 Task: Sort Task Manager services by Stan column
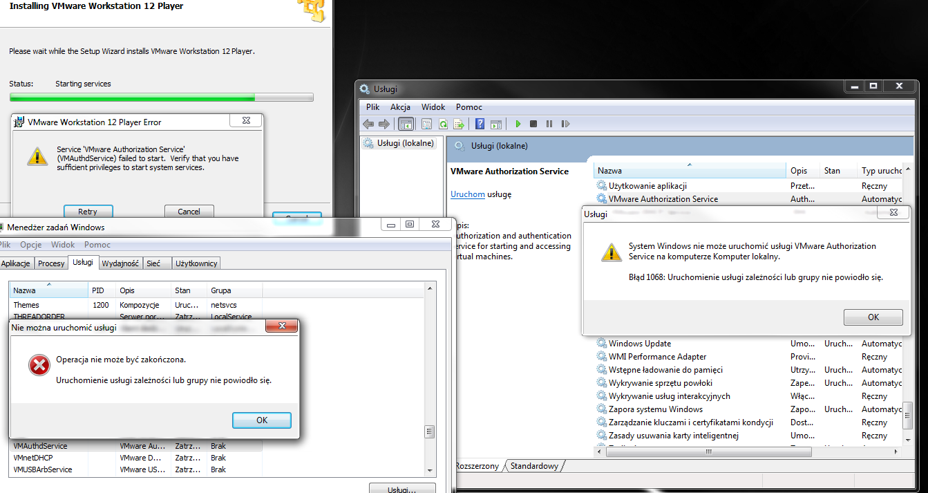click(188, 290)
